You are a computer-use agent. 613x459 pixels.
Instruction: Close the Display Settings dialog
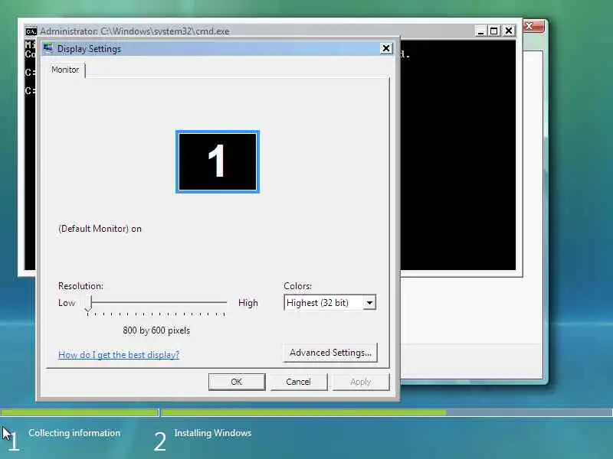(x=386, y=48)
